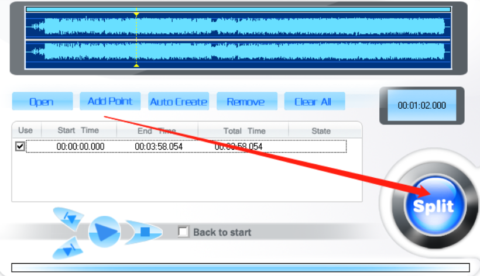Image resolution: width=480 pixels, height=276 pixels.
Task: Enable the Back to start checkbox
Action: 183,232
